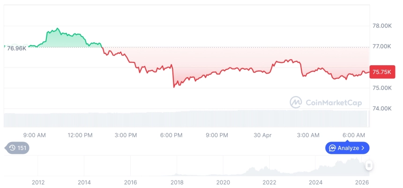Click the red 75.75K current price tag
This screenshot has height=188, width=403.
pos(382,72)
